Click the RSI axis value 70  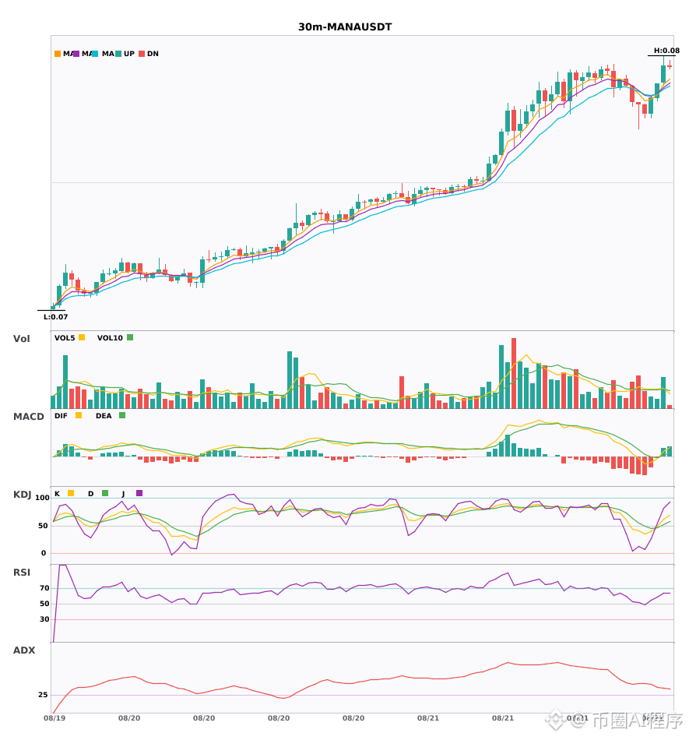(x=44, y=588)
